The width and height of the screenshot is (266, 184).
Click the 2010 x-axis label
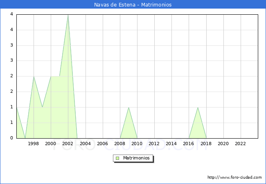(x=137, y=144)
